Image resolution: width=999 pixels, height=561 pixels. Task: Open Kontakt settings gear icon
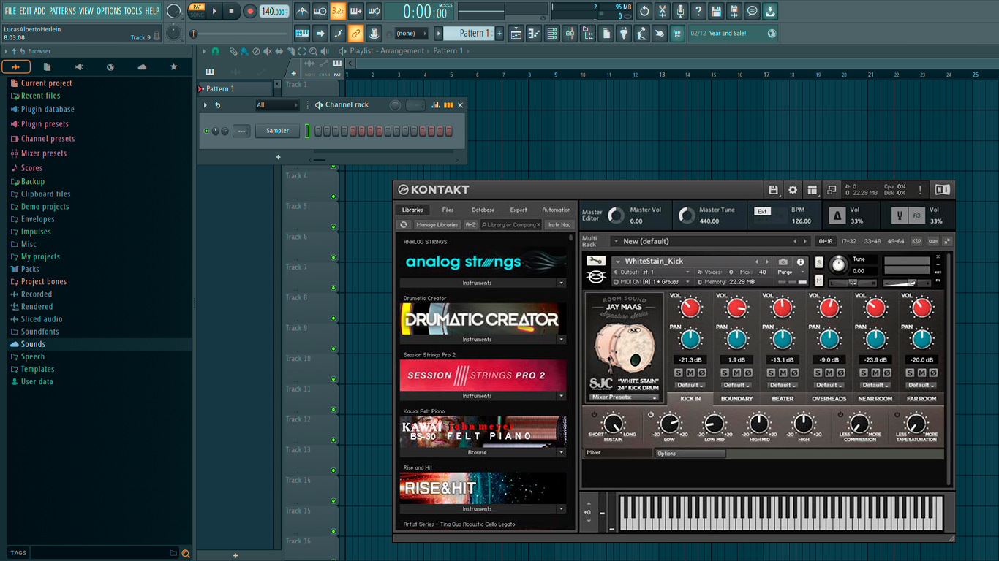point(793,190)
